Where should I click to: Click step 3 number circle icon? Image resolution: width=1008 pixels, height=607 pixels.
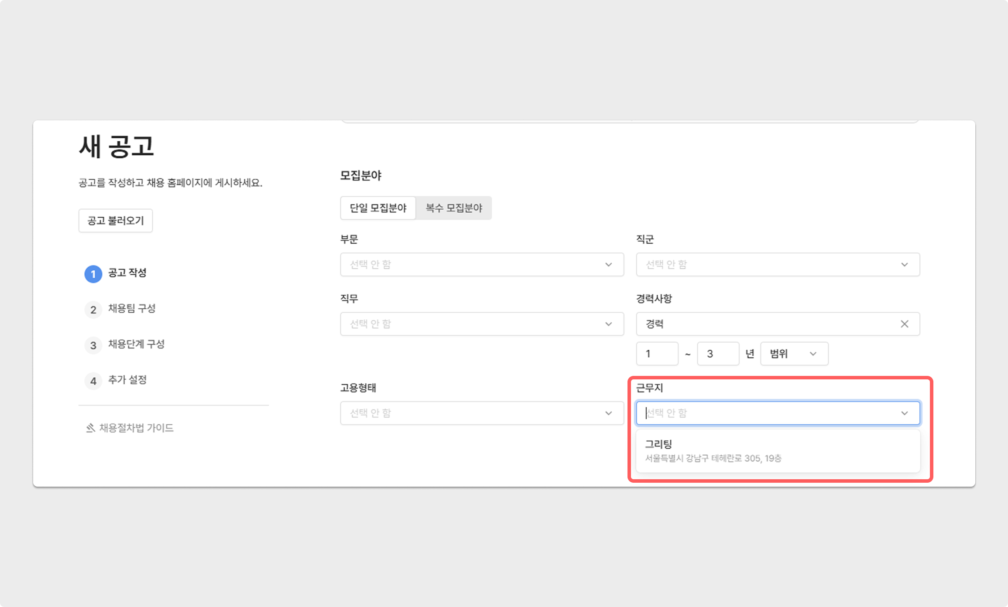pos(93,345)
